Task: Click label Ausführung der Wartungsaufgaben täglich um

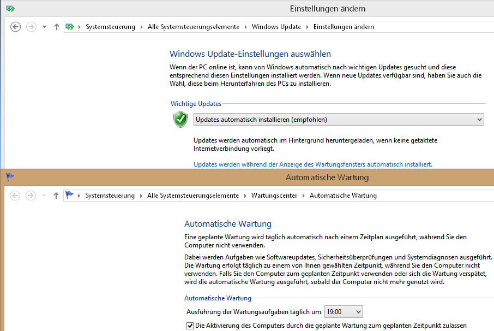Action: (x=254, y=312)
